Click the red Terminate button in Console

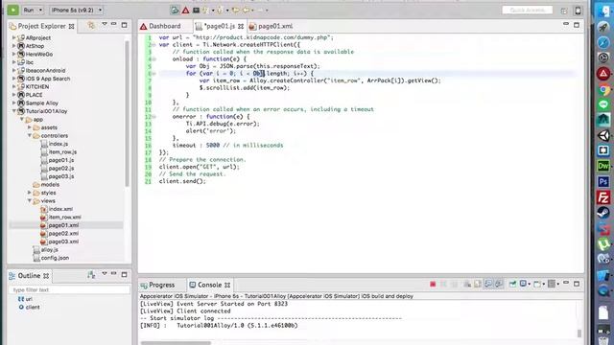[x=433, y=284]
